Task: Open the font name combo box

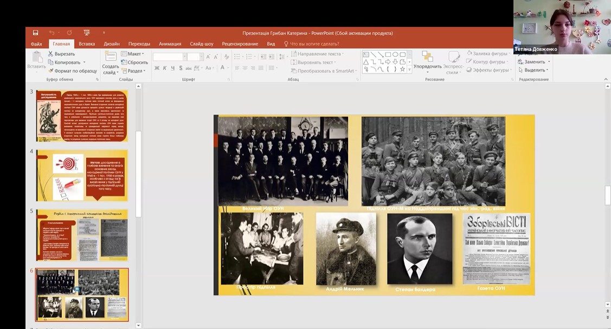Action: click(170, 57)
